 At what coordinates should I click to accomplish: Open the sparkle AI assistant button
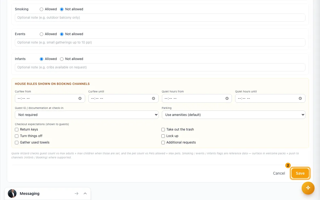pos(308,188)
